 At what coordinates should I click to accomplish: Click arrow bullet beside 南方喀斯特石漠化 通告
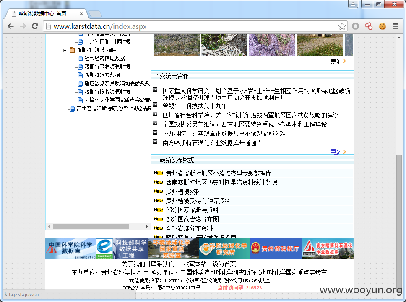pos(155,141)
